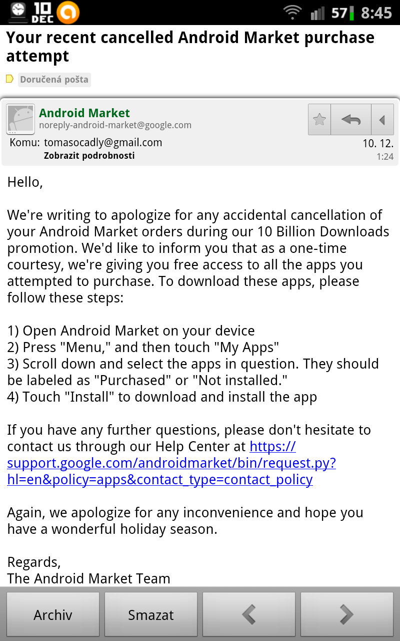
Task: Tap the Android Market sender avatar
Action: pyautogui.click(x=20, y=119)
